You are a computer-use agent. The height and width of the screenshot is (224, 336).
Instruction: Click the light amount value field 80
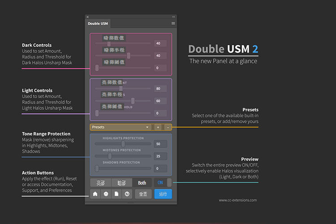pos(160,89)
